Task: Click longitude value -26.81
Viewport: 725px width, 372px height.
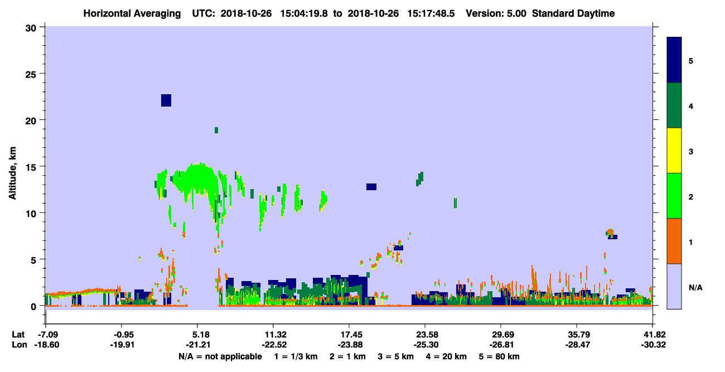Action: click(503, 345)
